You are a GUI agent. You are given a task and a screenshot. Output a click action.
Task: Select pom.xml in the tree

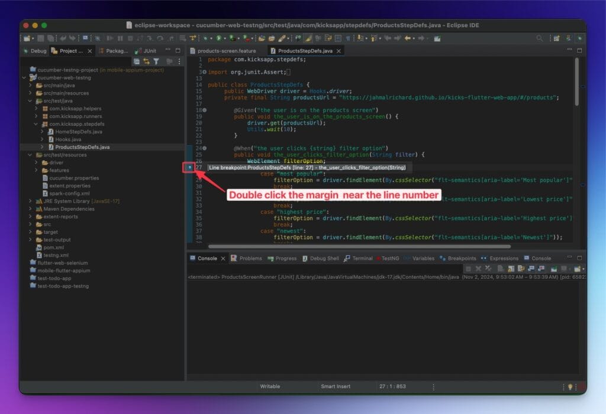53,247
